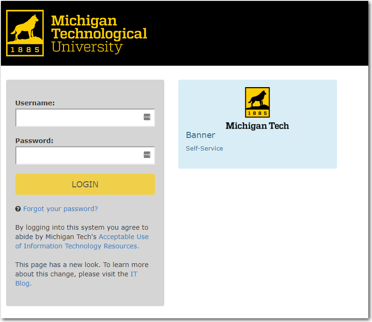Click the password manager icon in Username field
372x322 pixels.
147,117
